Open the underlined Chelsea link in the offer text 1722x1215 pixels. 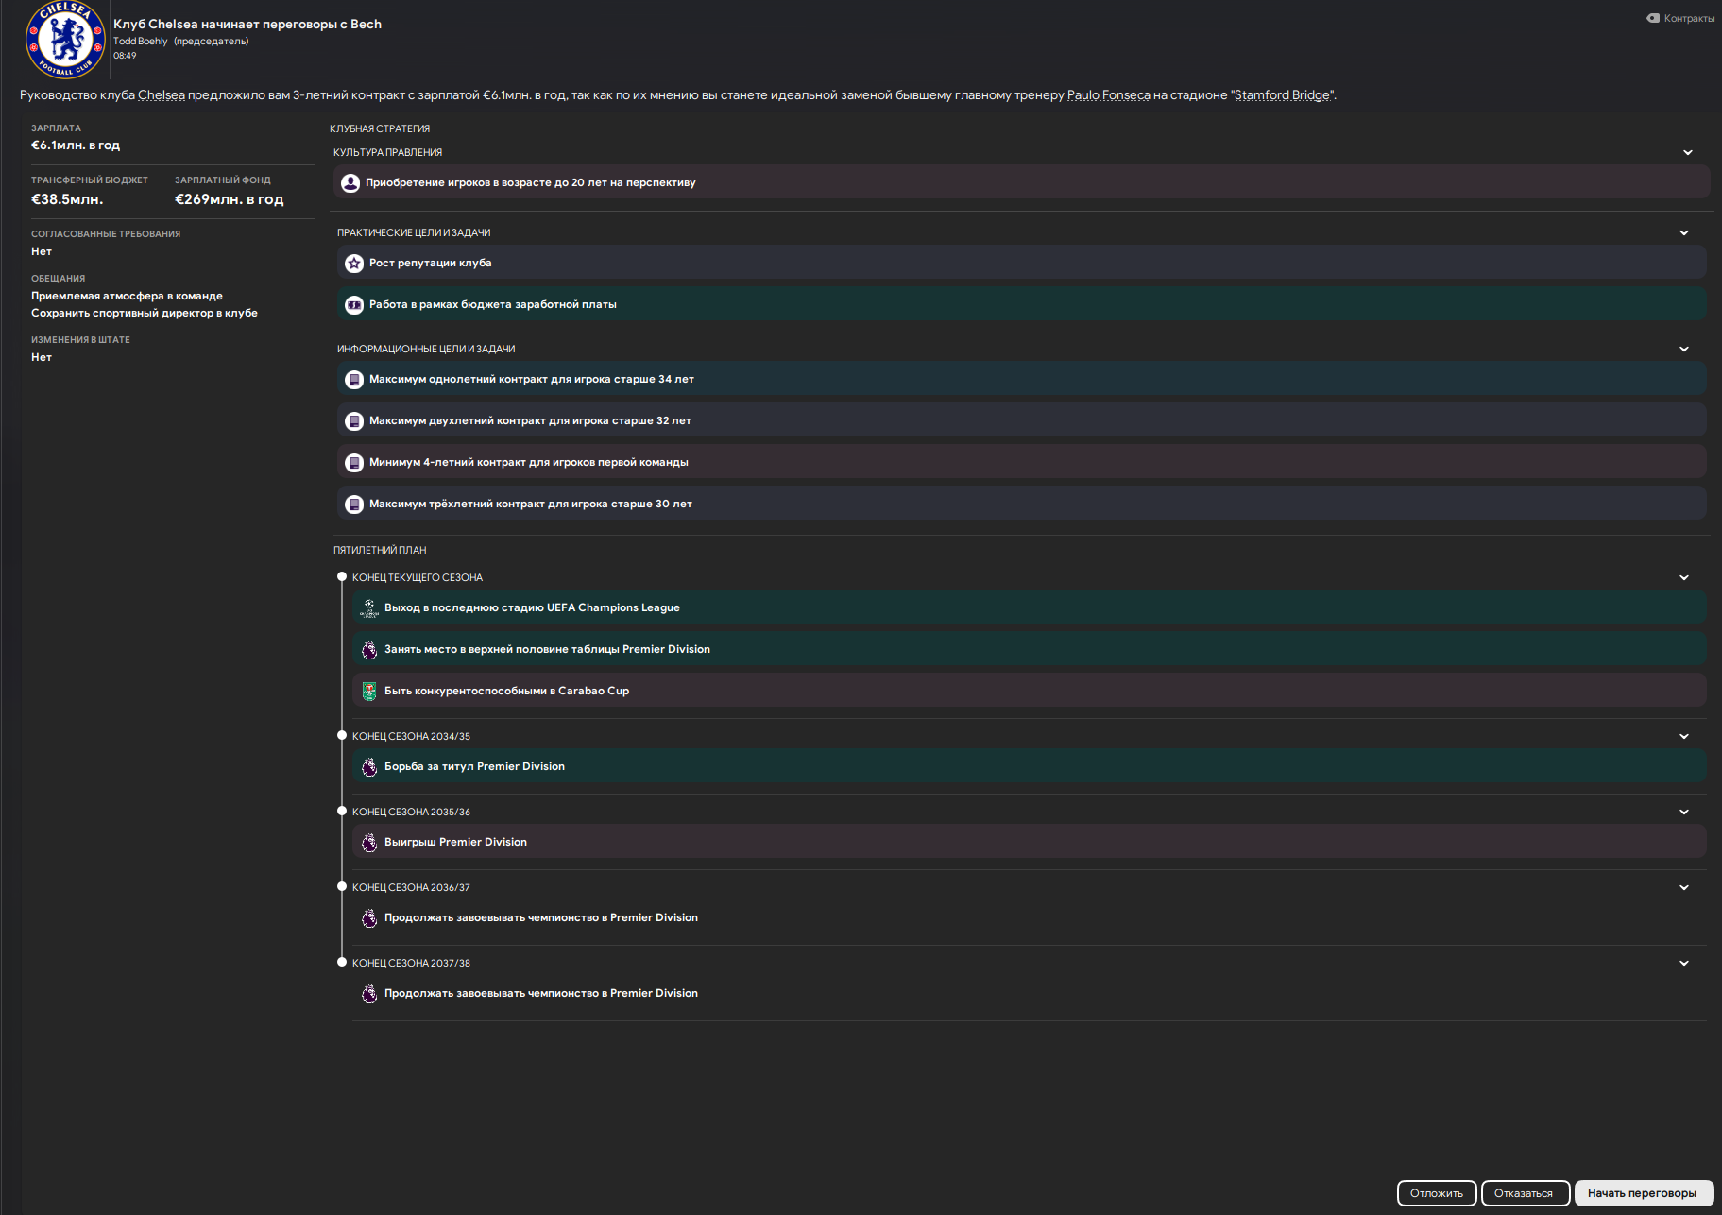coord(162,95)
